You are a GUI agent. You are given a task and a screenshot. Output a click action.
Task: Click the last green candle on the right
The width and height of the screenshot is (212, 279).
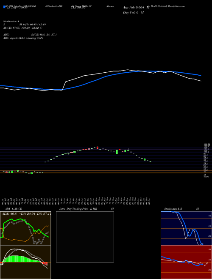[151, 161]
